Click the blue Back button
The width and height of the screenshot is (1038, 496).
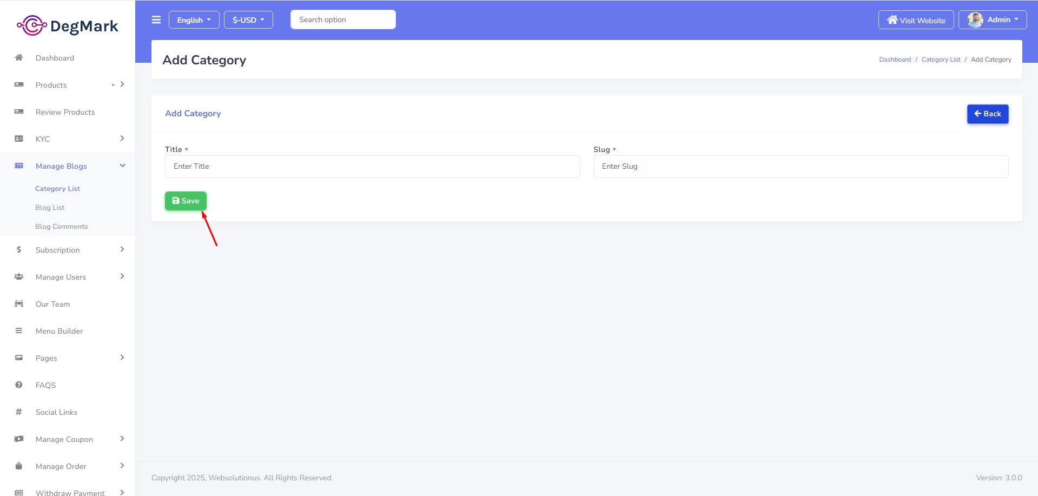(987, 114)
